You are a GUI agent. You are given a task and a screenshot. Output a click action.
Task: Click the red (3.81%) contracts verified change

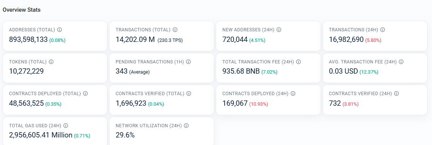(351, 104)
